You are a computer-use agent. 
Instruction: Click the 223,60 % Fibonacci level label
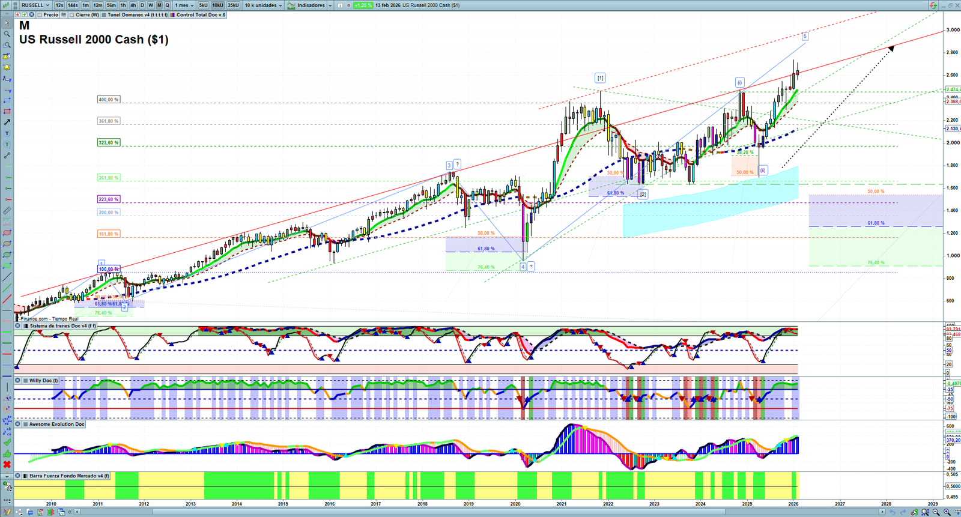click(109, 199)
